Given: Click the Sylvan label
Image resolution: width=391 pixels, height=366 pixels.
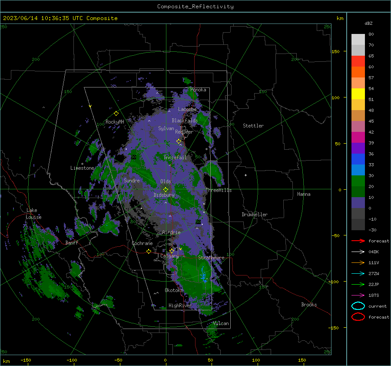Looking at the screenshot, I should [x=166, y=128].
